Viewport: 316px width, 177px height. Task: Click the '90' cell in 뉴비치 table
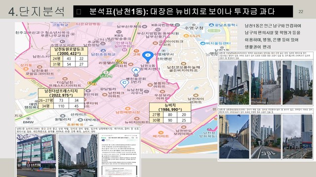tap(170, 120)
